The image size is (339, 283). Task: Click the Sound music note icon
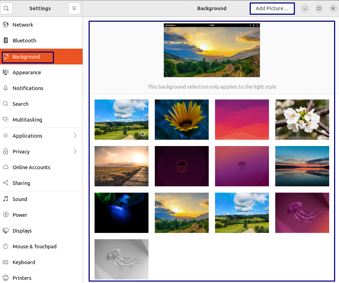pos(6,199)
